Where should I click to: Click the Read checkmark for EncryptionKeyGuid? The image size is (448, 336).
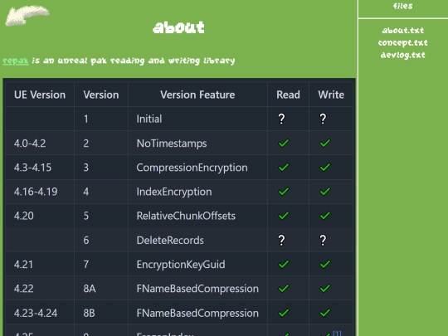click(x=284, y=265)
